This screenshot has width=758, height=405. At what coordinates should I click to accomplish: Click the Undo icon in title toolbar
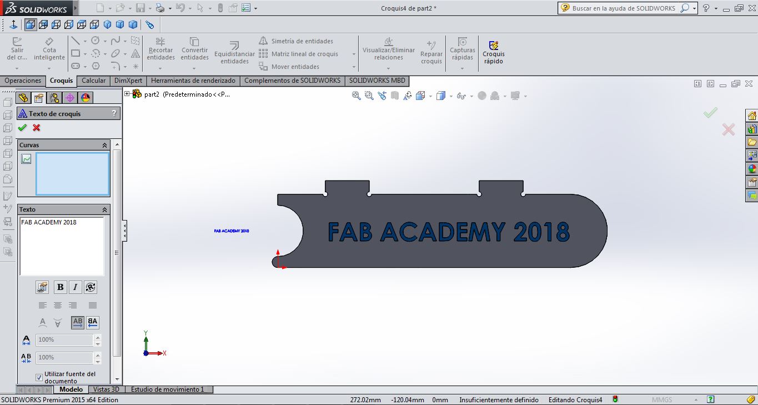pos(179,8)
